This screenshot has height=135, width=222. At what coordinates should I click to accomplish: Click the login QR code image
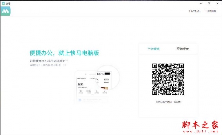[168, 79]
